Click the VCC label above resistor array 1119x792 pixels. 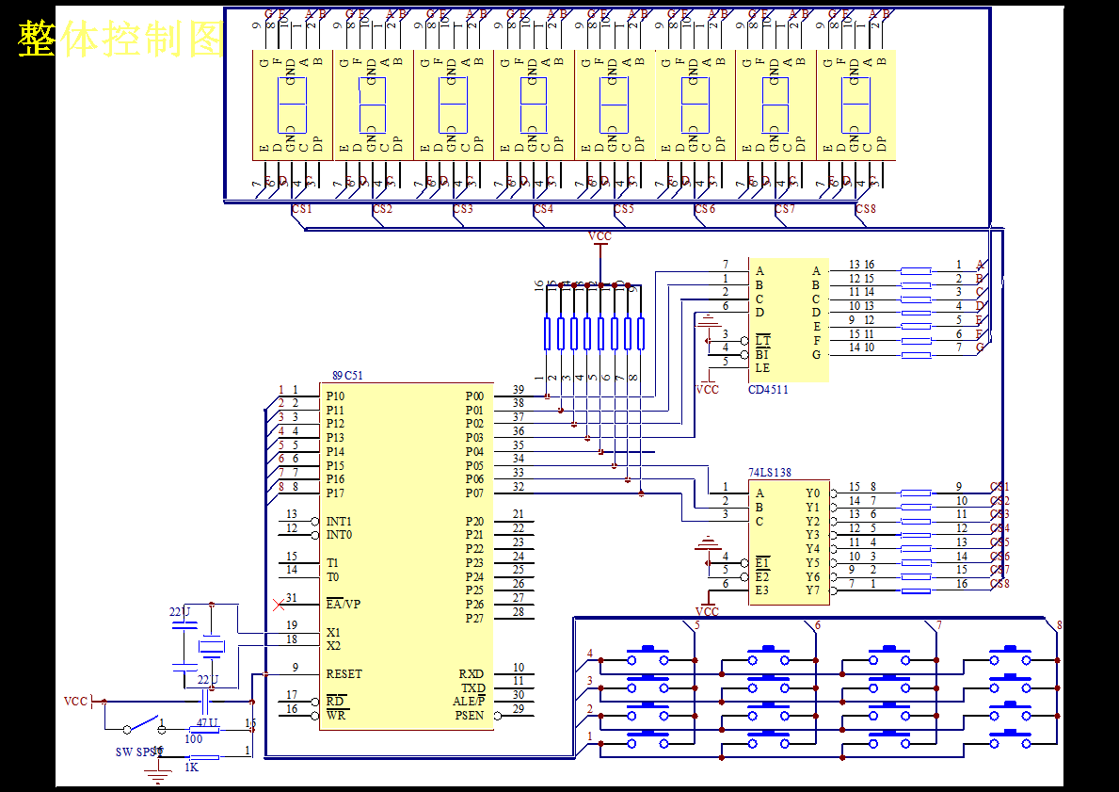pos(599,236)
